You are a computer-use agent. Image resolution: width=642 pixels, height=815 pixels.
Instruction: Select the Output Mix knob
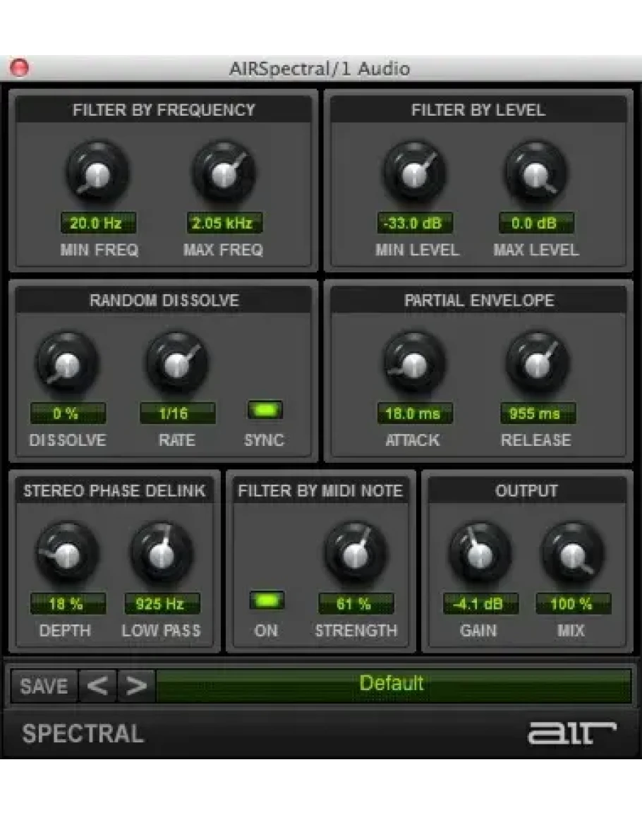pyautogui.click(x=572, y=555)
